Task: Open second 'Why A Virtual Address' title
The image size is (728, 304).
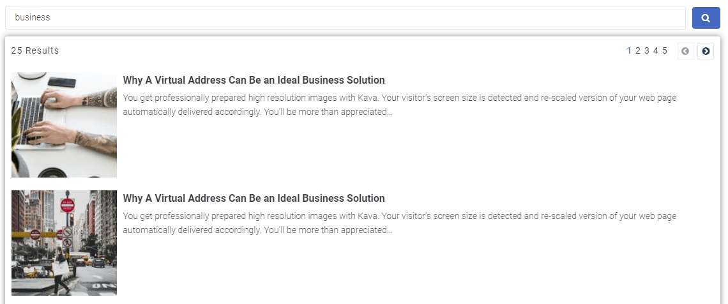Action: click(254, 198)
